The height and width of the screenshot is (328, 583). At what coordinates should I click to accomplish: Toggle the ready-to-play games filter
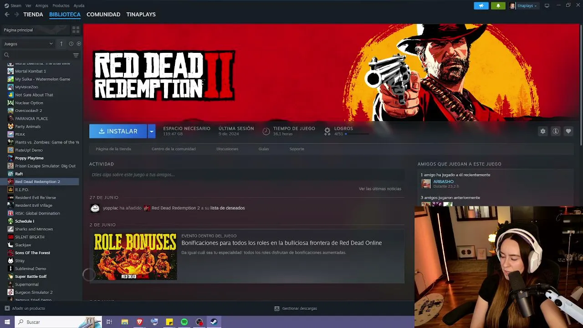click(79, 44)
